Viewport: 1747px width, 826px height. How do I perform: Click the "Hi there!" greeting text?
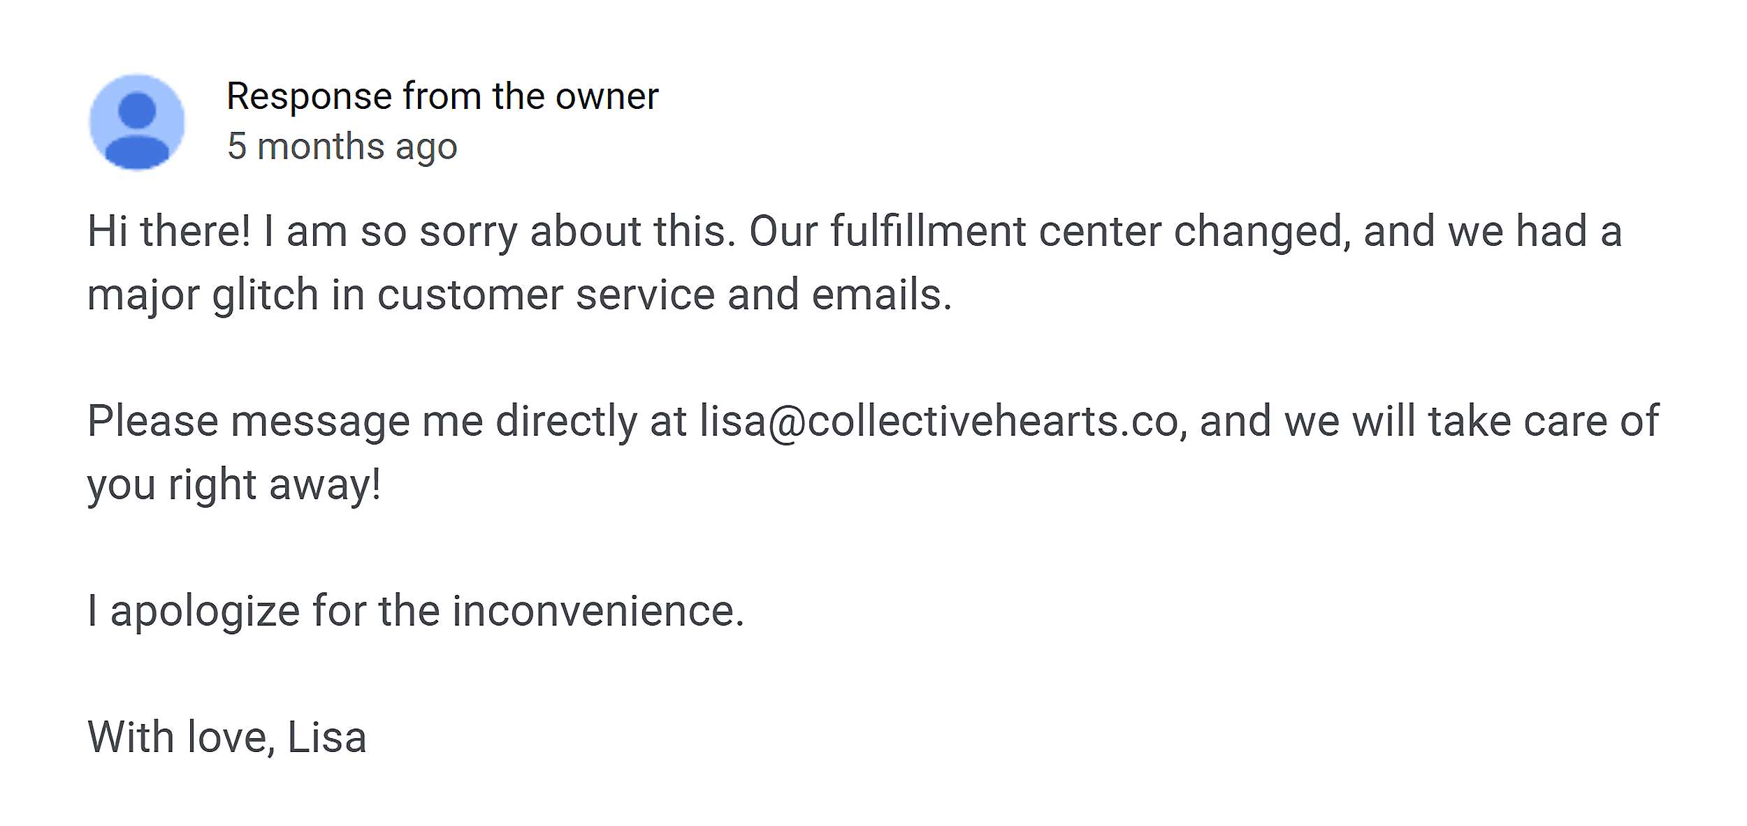pyautogui.click(x=168, y=231)
